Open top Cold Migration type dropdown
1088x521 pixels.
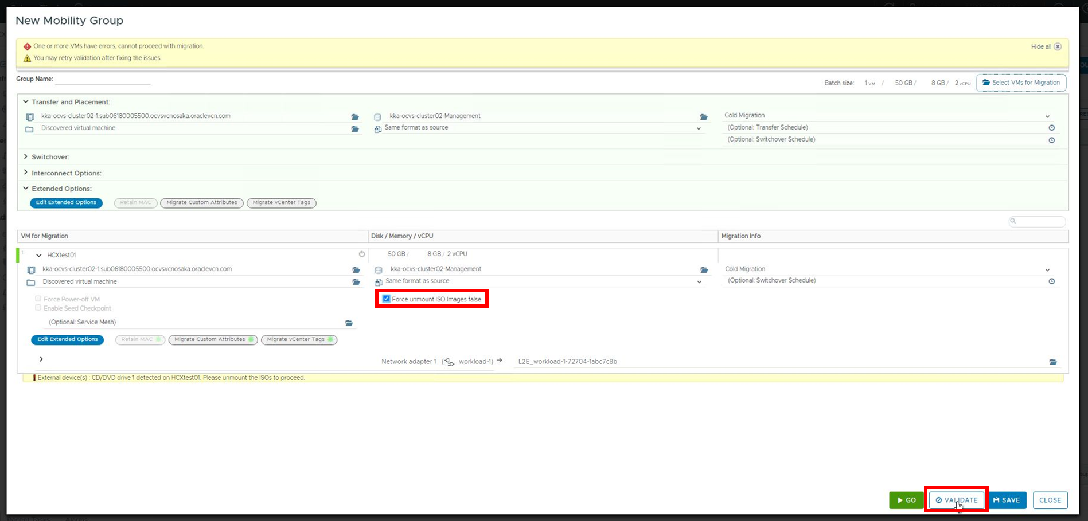coord(1047,116)
